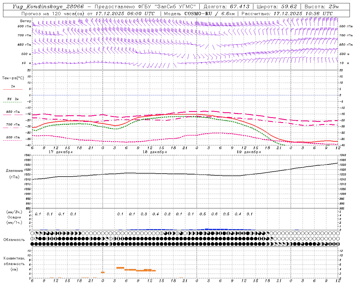Click the "Давление" pressure panel label
Viewport: 354px width, 283px height.
tap(14, 171)
